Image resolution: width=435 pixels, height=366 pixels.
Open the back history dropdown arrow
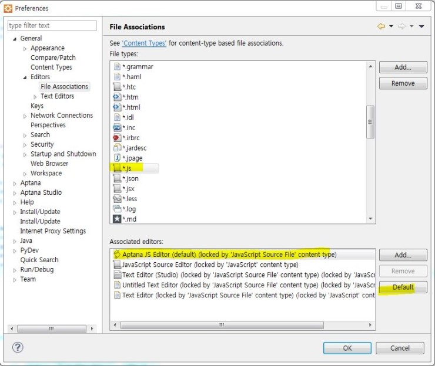[391, 26]
